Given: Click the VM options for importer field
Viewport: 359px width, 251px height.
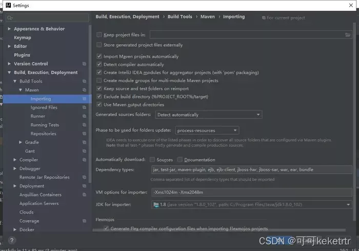Looking at the screenshot, I should 252,192.
